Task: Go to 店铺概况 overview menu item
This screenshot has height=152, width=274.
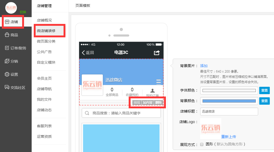Action: click(x=44, y=20)
